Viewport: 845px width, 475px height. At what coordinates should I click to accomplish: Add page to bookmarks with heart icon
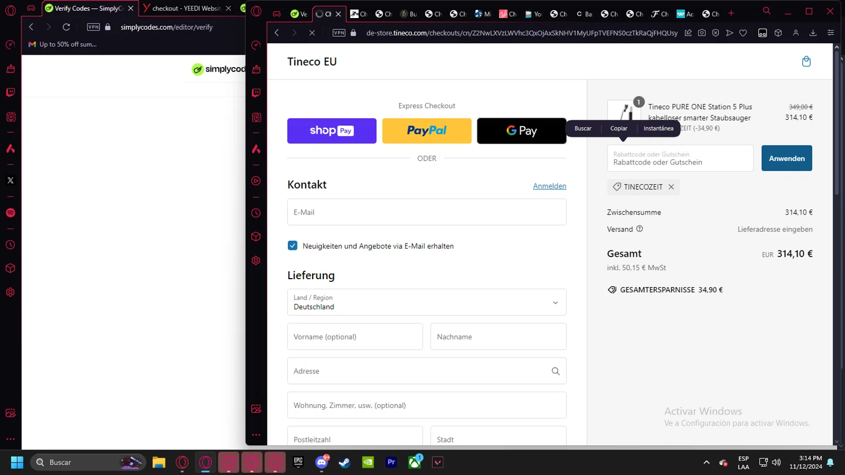pyautogui.click(x=743, y=33)
